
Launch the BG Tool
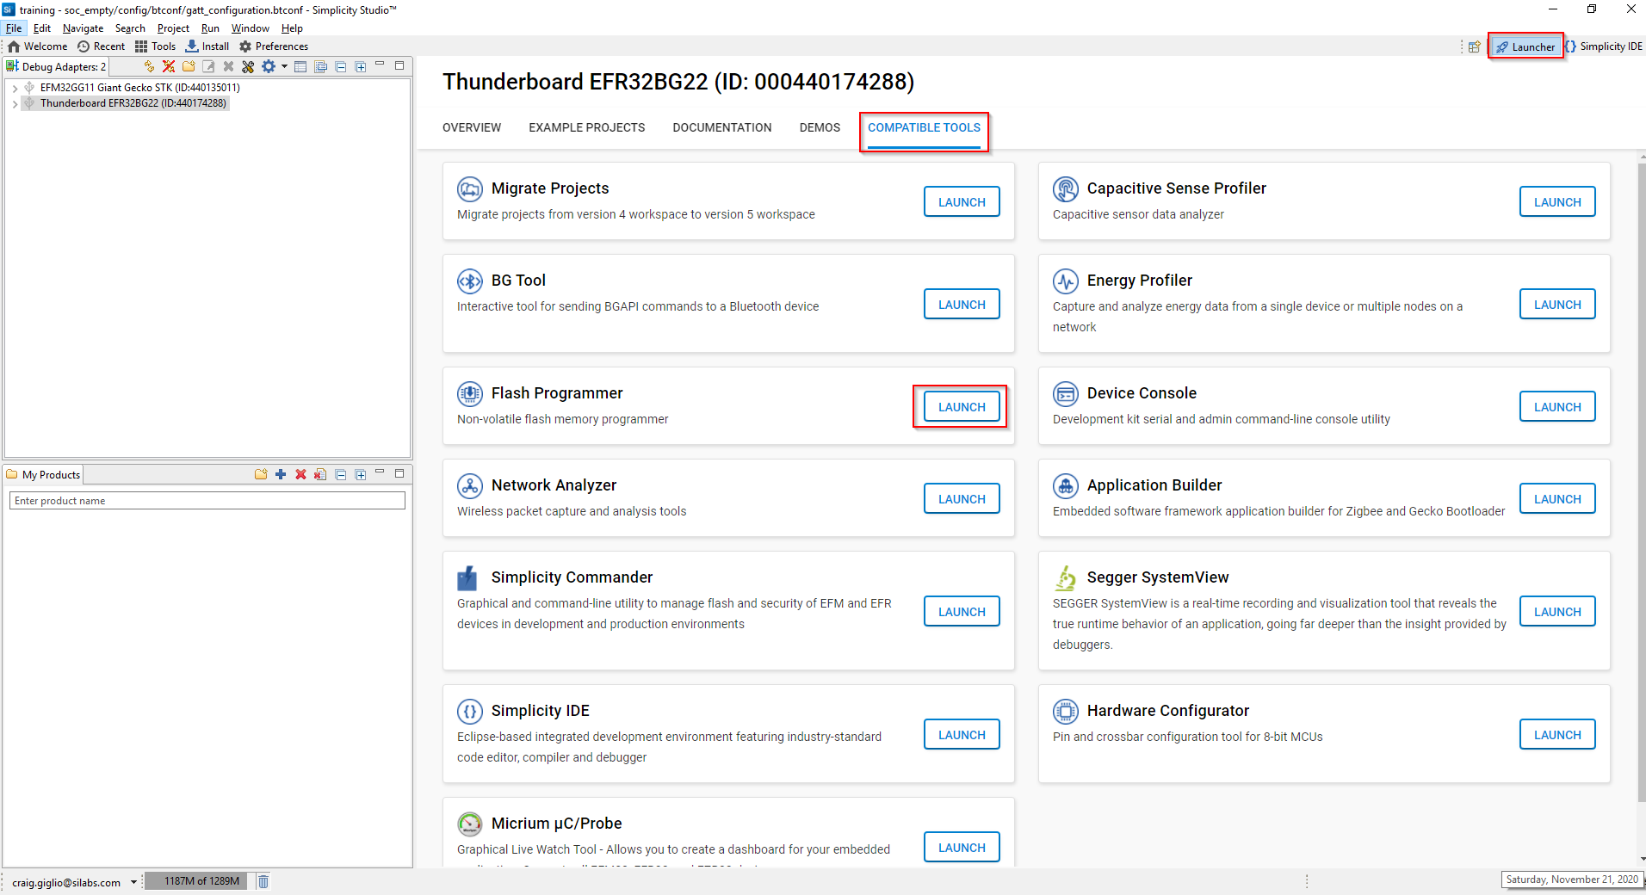(962, 305)
